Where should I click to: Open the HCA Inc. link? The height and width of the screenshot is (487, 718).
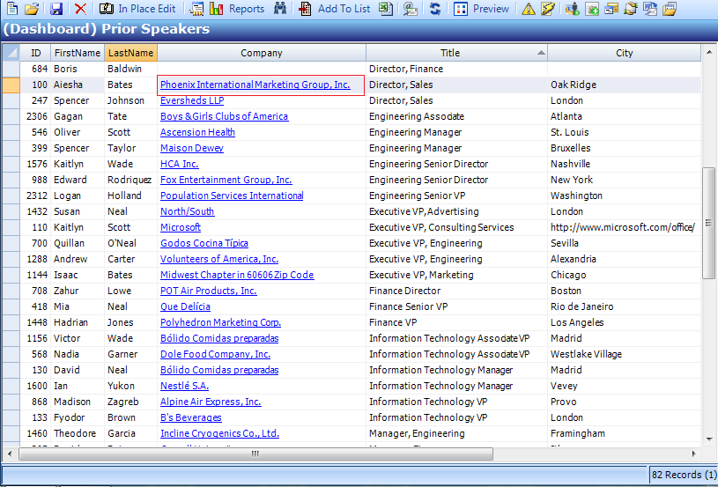[179, 164]
